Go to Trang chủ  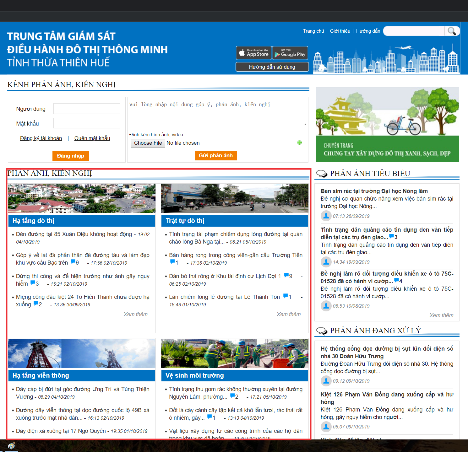(313, 31)
